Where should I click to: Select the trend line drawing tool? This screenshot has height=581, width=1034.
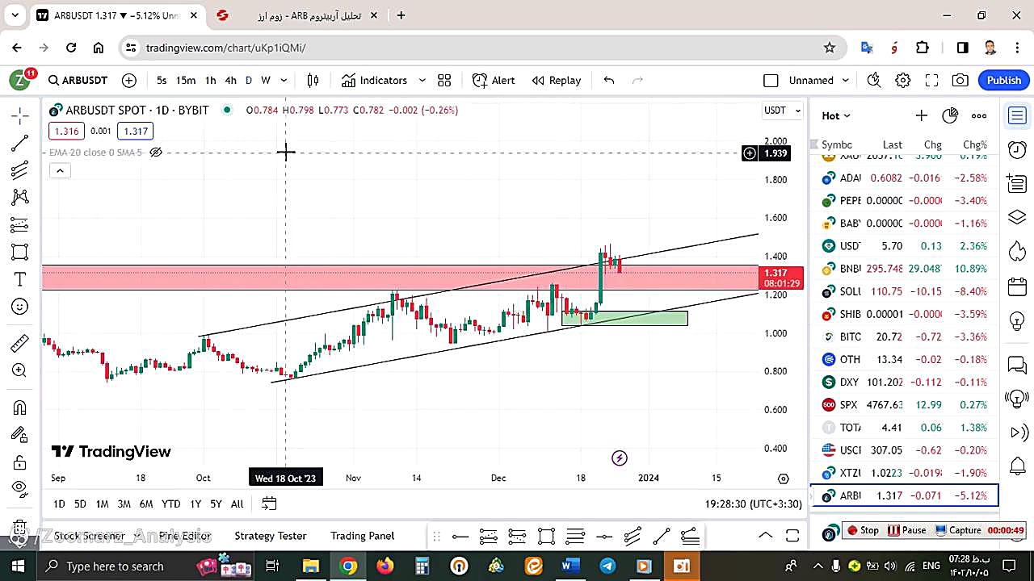tap(20, 144)
